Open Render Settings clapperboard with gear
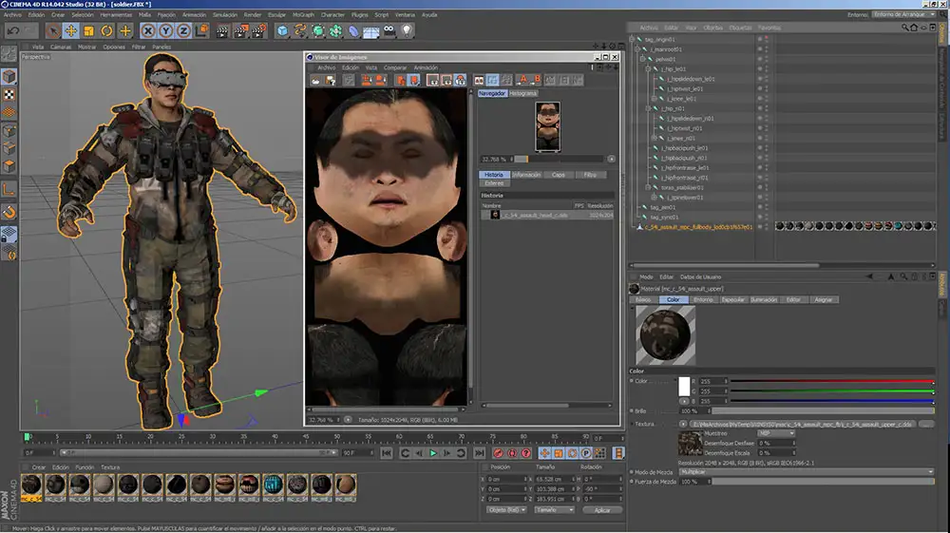Viewport: 950px width, 533px height. 258,30
